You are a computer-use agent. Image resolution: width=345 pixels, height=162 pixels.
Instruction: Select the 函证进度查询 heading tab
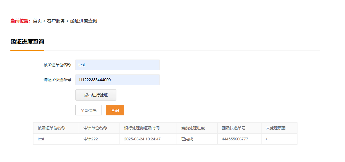click(x=27, y=42)
